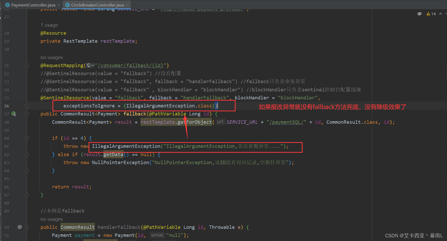Click the @ gutter icon on line 50
Screen dimensions: 447x241
20,227
